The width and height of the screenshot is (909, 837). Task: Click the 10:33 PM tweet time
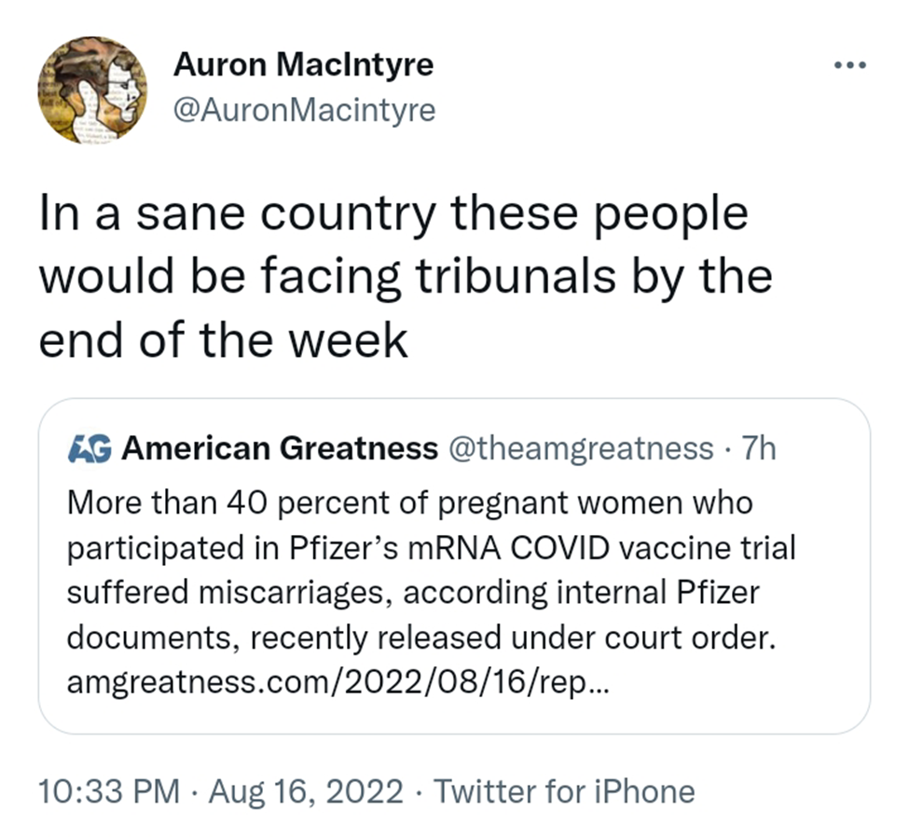click(109, 791)
